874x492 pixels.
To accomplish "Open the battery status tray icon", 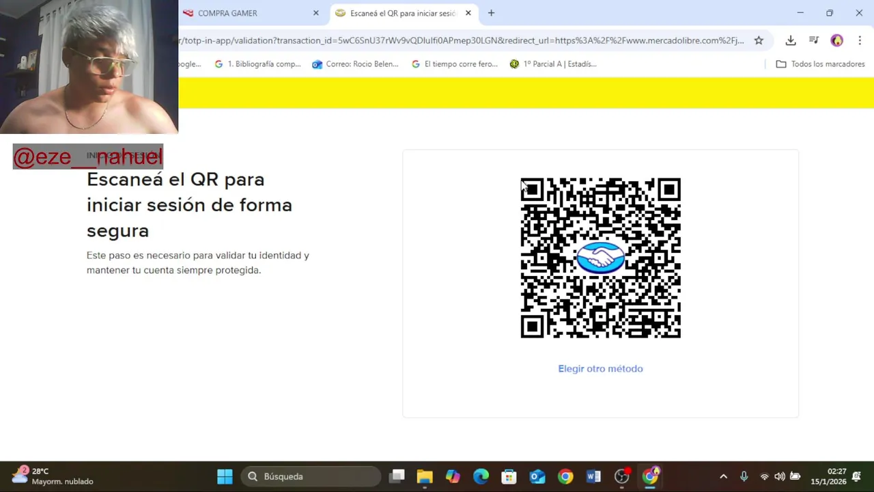I will coord(795,476).
